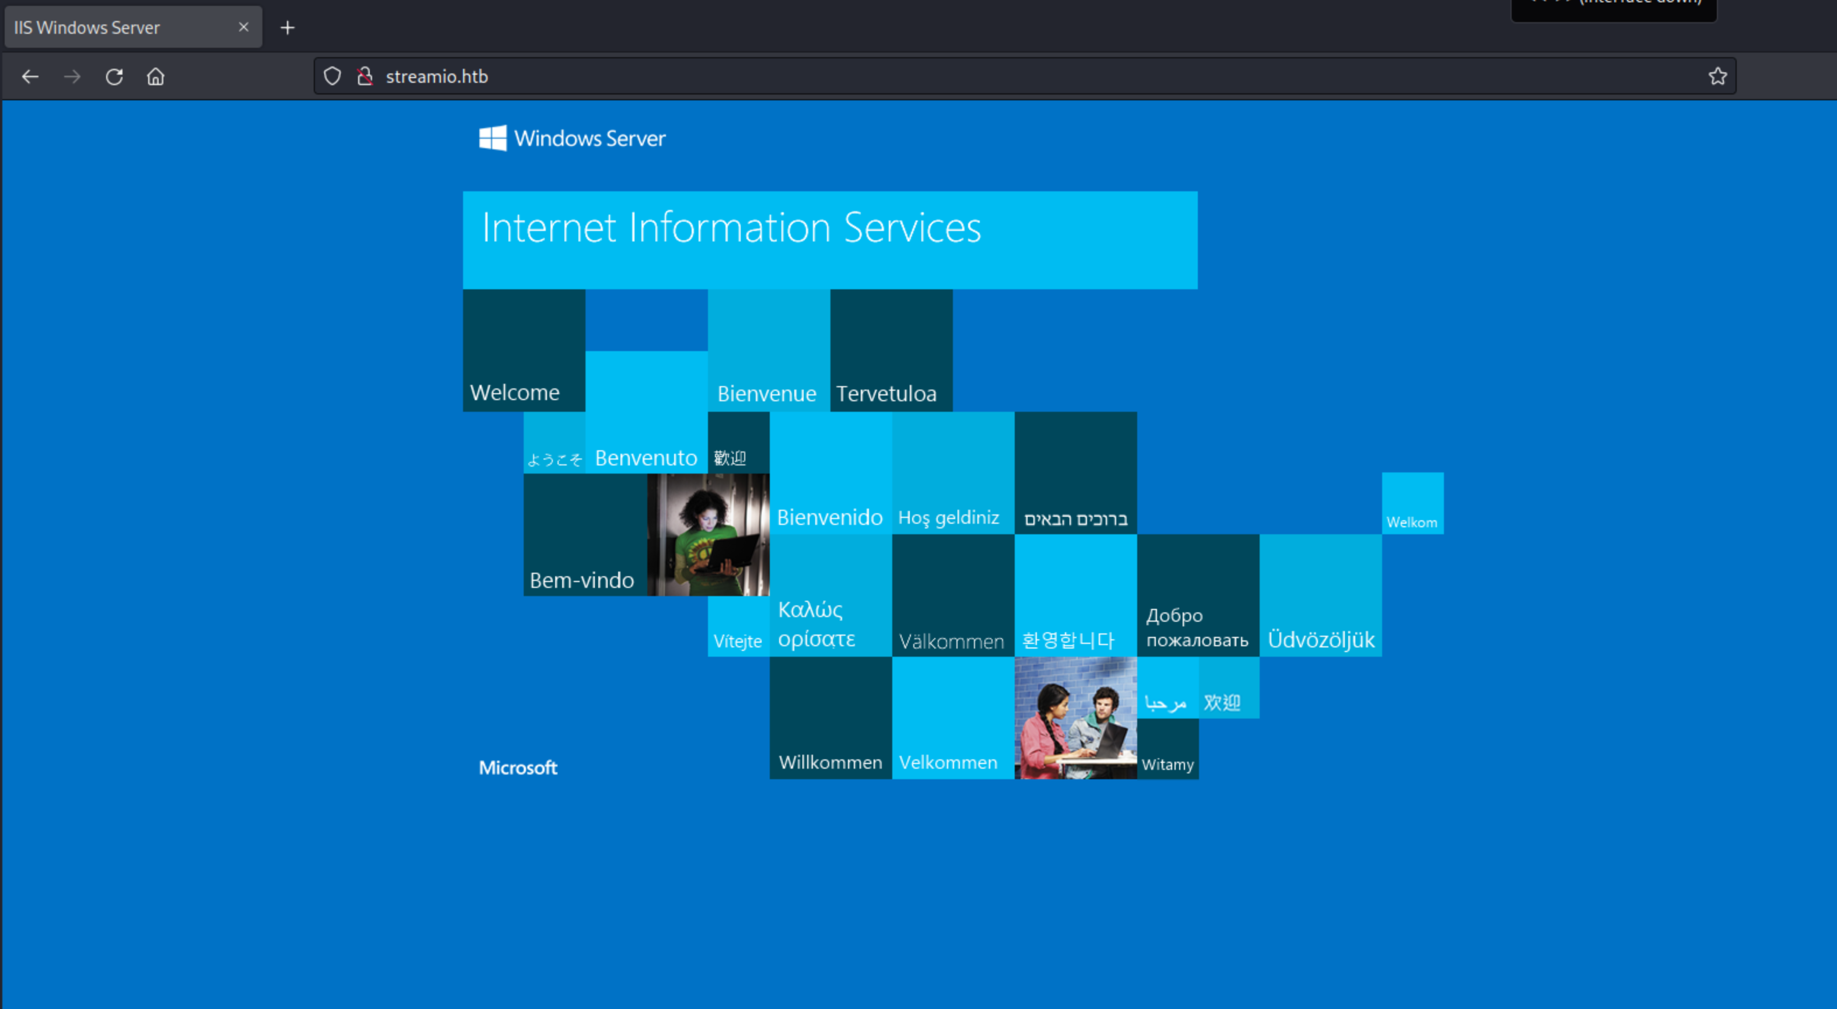Click the Üdvözöljük tile
This screenshot has height=1009, width=1837.
pos(1321,595)
